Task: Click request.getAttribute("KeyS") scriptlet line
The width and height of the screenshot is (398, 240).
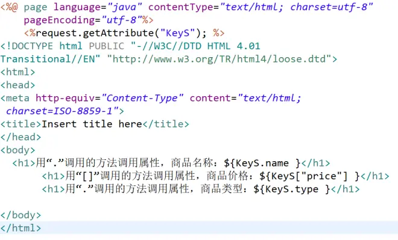Action: coord(124,33)
